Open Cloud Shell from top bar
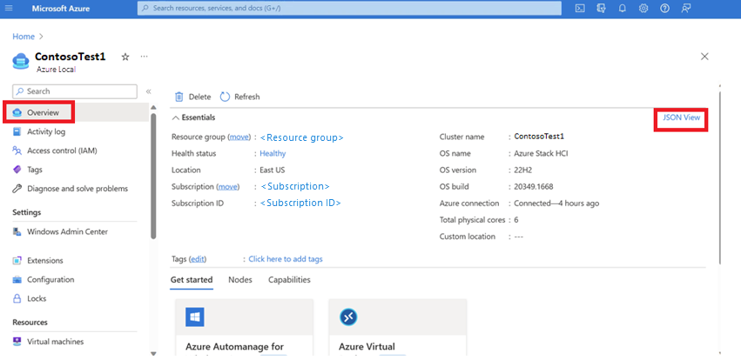This screenshot has height=360, width=741. (580, 8)
